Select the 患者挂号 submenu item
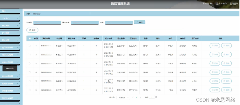 10,69
